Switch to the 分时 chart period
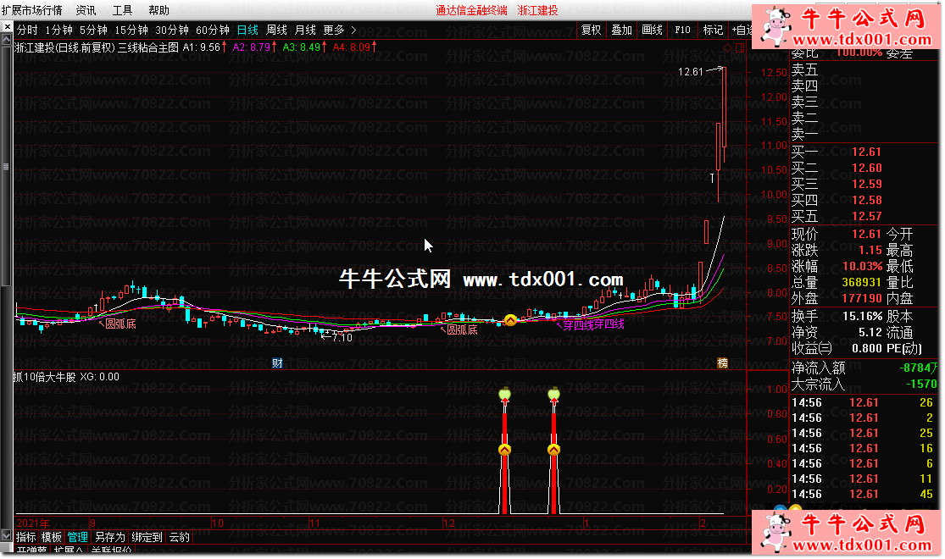The width and height of the screenshot is (945, 559). point(27,30)
